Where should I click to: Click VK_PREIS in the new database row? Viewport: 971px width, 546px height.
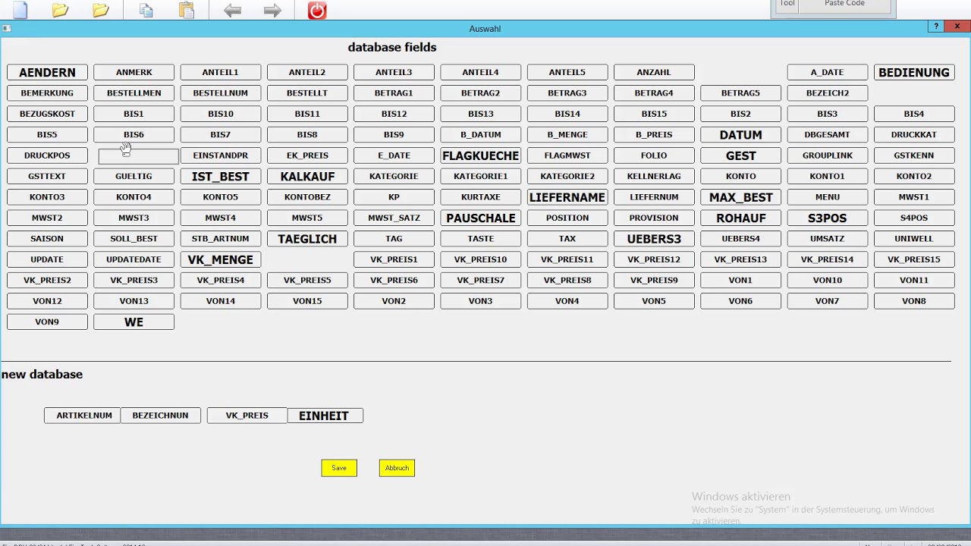tap(247, 416)
